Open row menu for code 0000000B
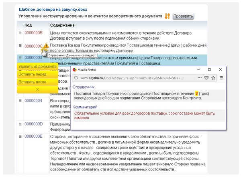241x177 pixels. point(20,33)
